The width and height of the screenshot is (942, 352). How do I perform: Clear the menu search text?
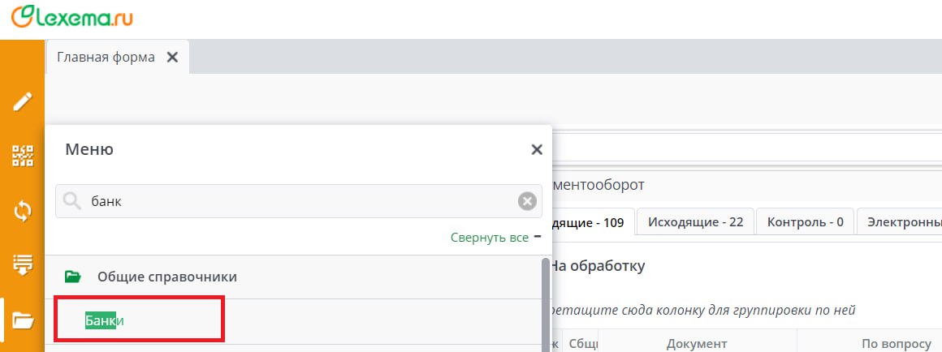tap(527, 201)
